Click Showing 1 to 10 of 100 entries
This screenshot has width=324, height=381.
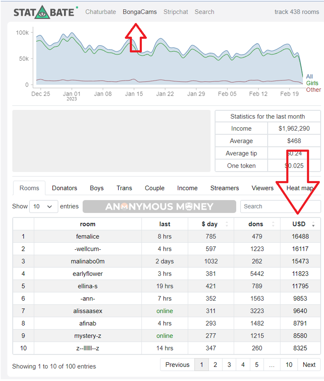click(x=54, y=366)
